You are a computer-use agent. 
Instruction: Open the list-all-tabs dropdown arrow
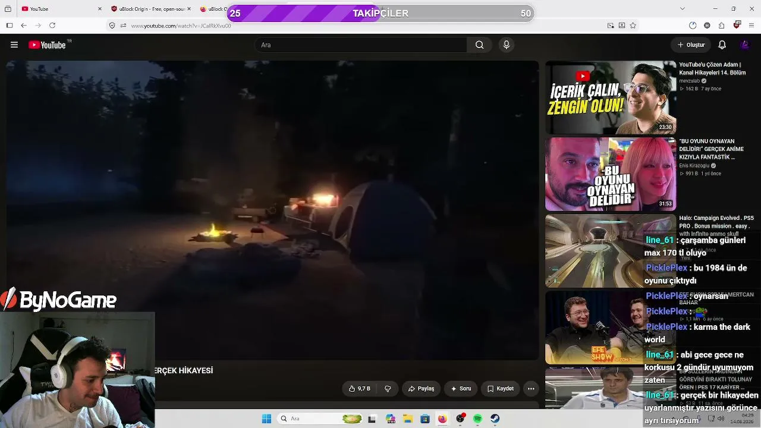pos(683,8)
